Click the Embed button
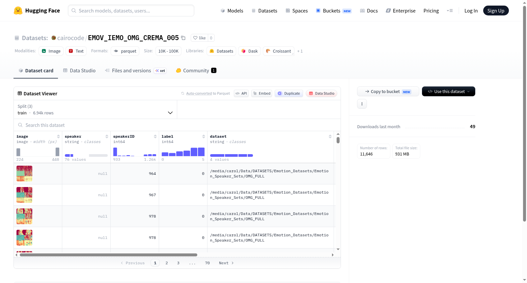 coord(262,93)
